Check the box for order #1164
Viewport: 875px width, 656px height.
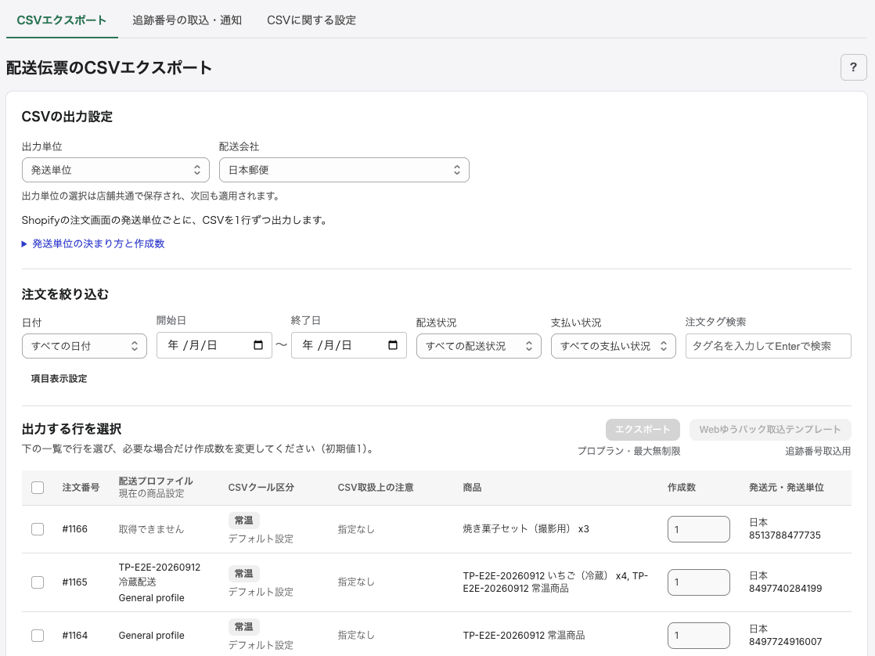38,636
